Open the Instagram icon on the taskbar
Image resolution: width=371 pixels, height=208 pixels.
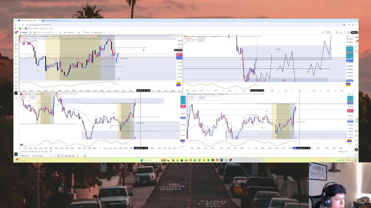[217, 160]
